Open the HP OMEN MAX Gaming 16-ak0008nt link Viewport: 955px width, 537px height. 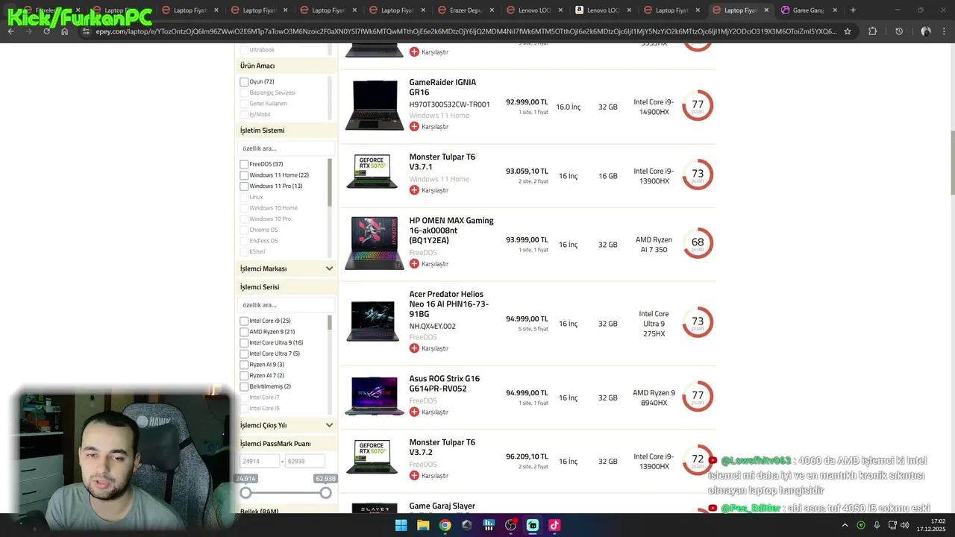tap(451, 230)
